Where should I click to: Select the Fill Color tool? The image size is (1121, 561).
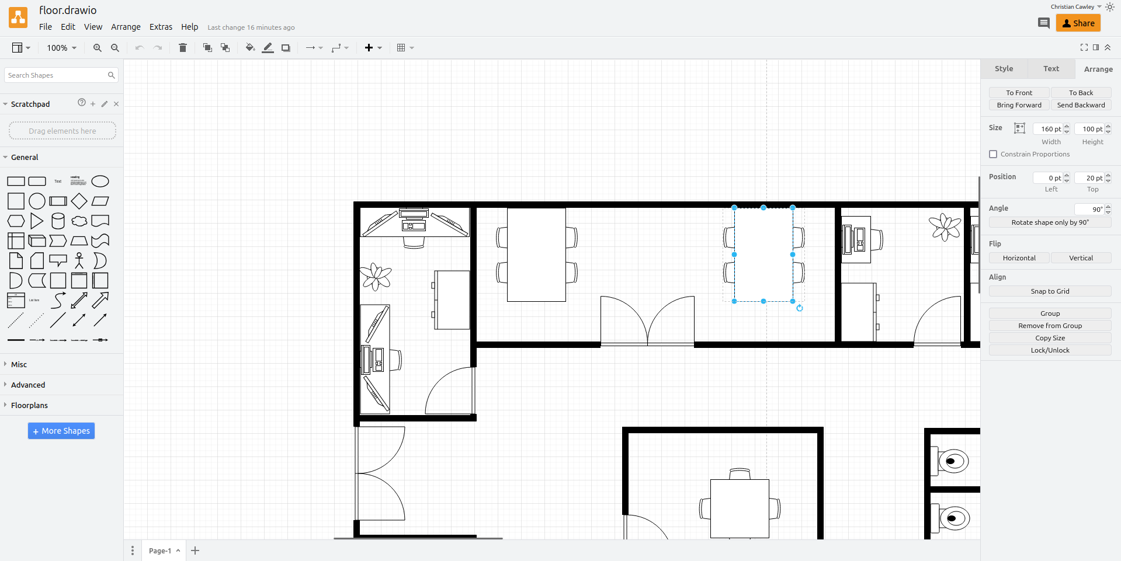click(249, 48)
